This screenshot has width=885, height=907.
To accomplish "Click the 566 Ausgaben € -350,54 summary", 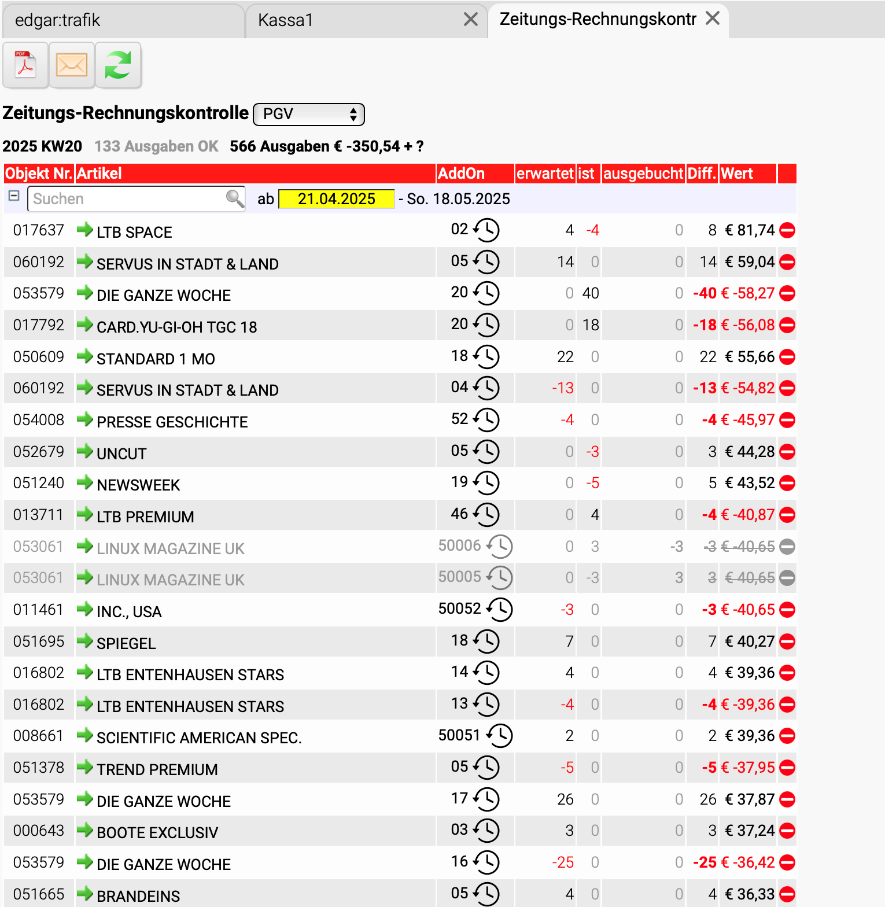I will [327, 146].
